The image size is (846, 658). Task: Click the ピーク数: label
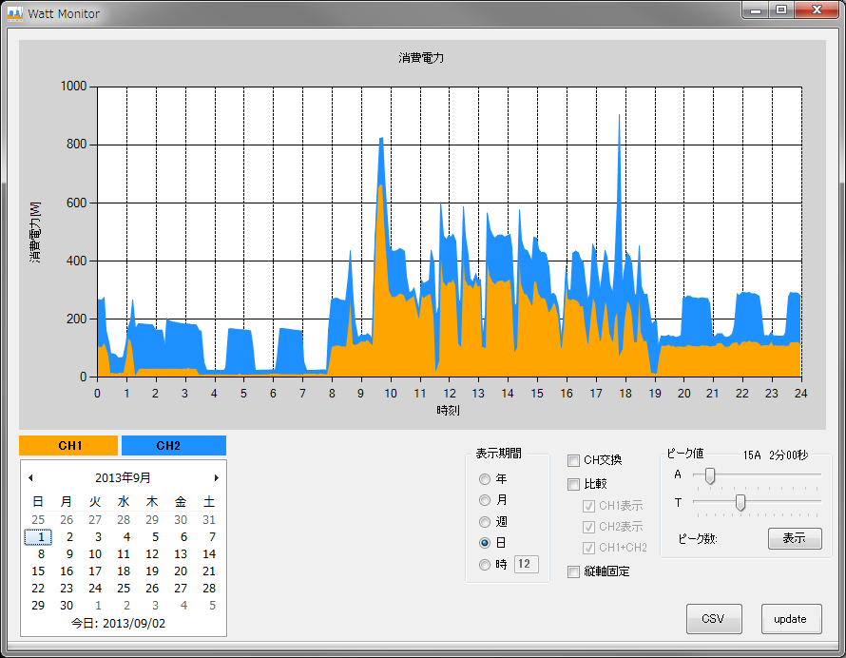[698, 539]
